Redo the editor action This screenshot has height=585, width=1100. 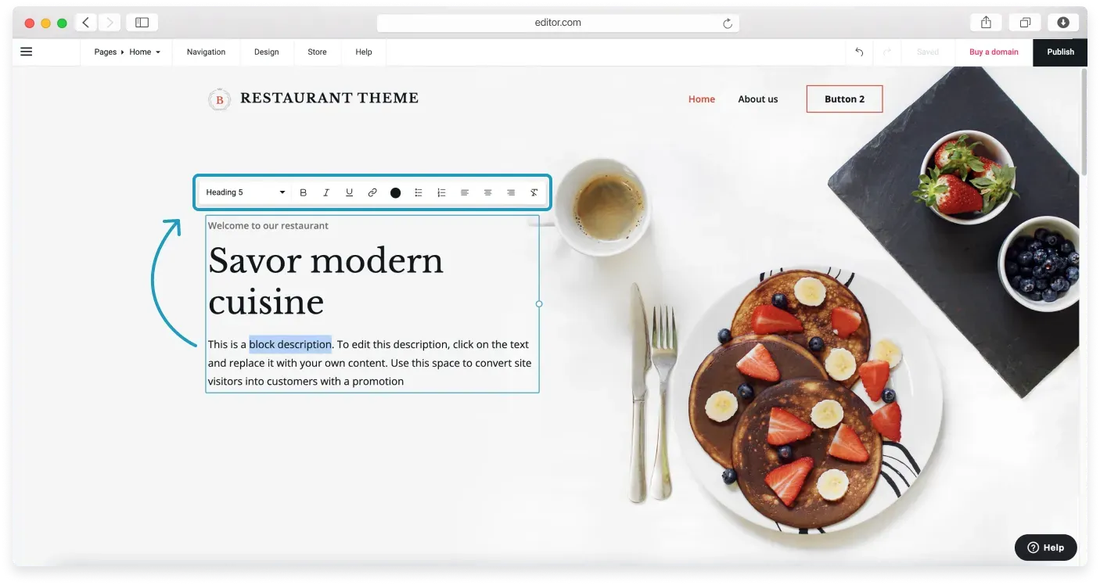click(886, 52)
